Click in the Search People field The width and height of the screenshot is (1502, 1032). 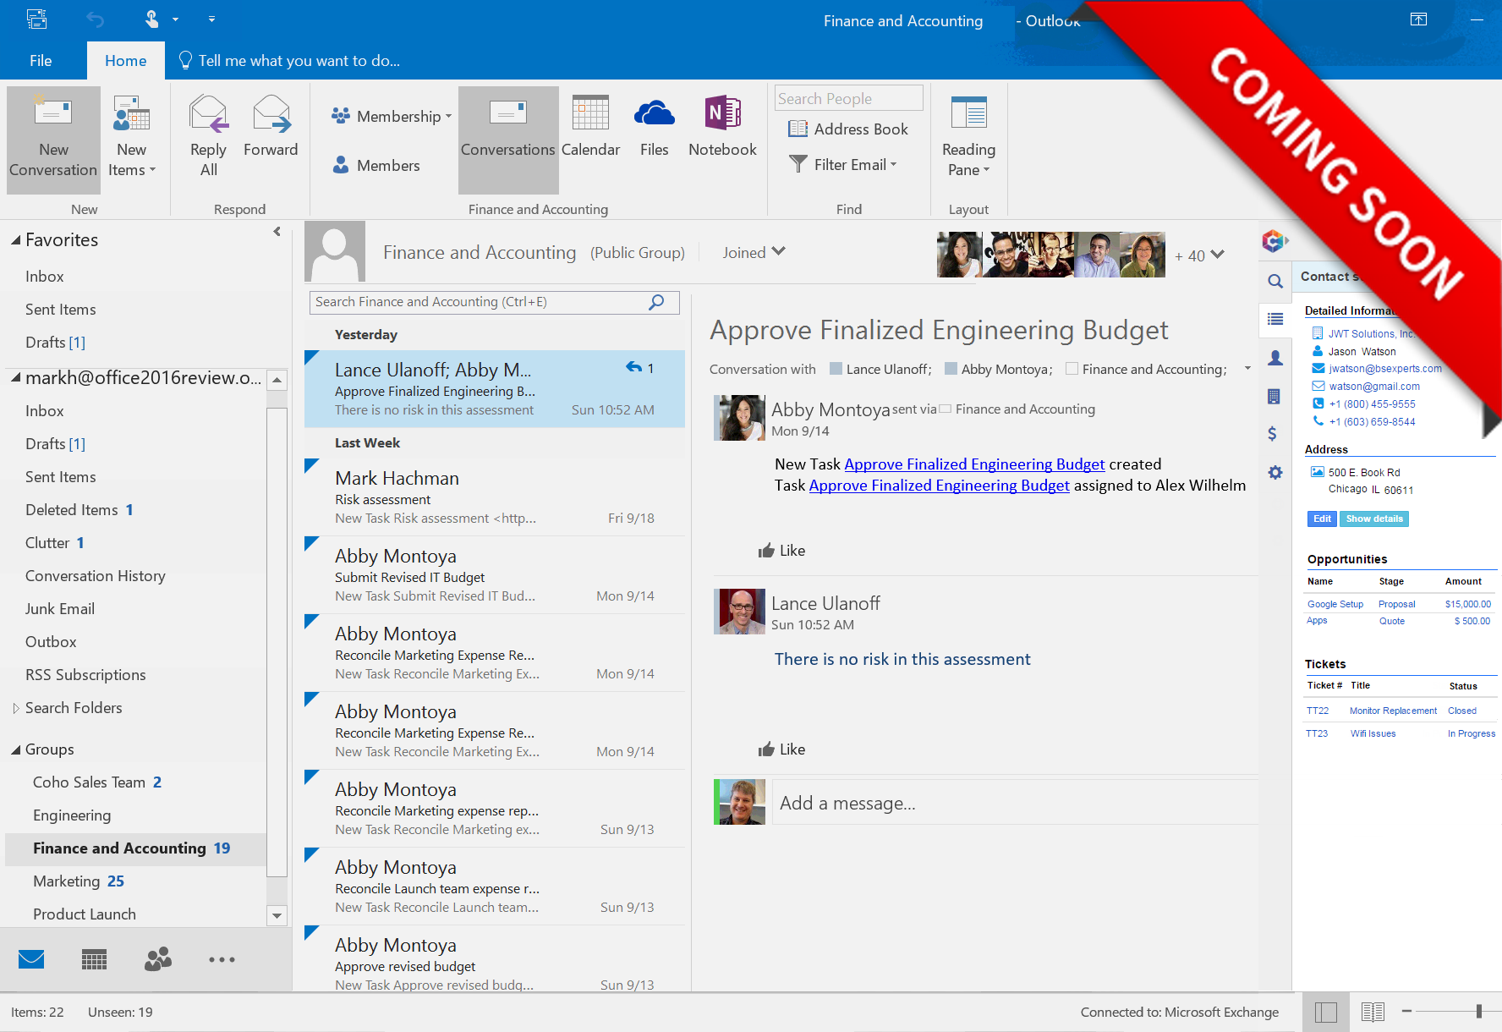[849, 98]
